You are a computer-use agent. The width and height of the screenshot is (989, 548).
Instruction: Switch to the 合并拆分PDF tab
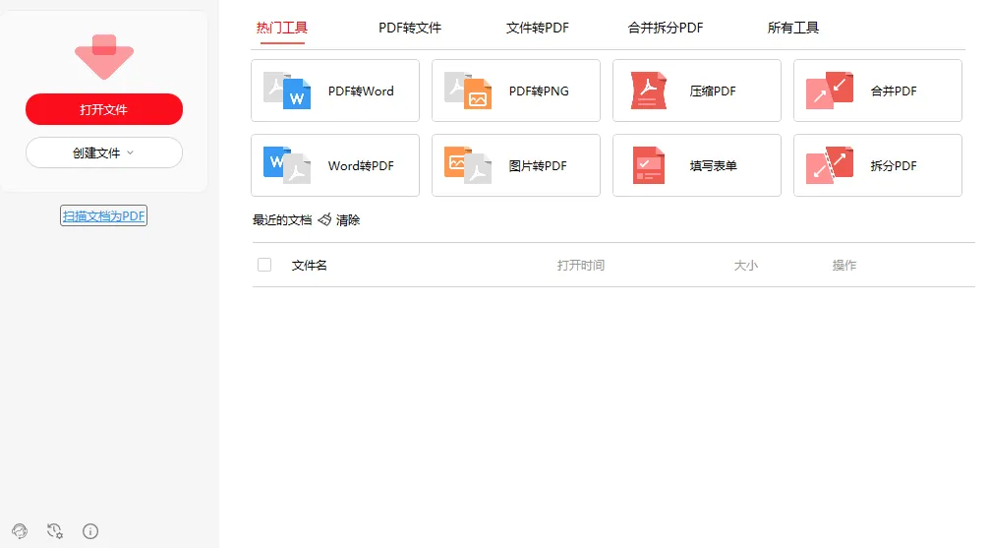coord(666,28)
